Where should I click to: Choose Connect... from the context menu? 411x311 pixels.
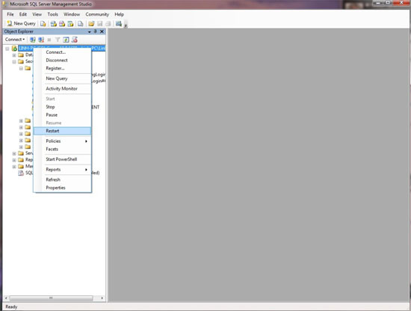(62, 52)
